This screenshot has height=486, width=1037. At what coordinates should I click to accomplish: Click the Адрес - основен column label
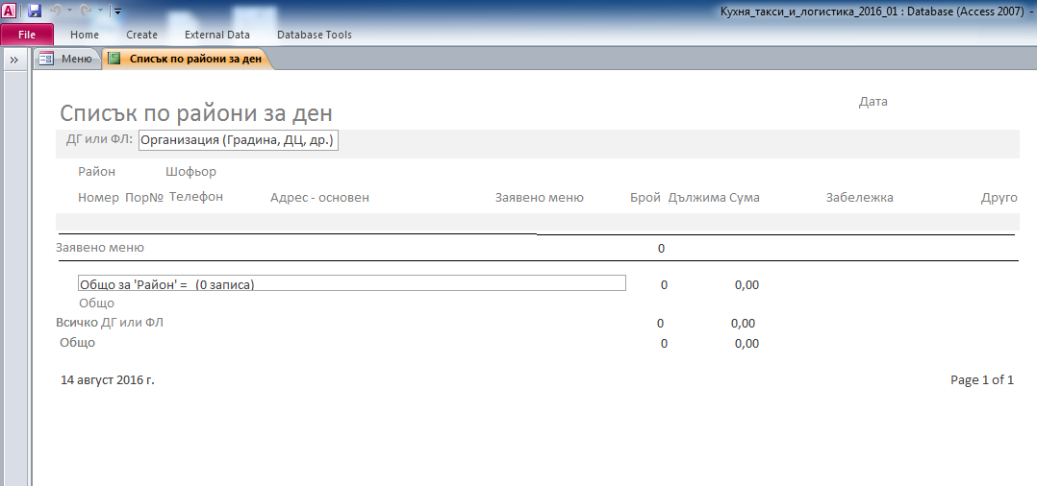319,198
